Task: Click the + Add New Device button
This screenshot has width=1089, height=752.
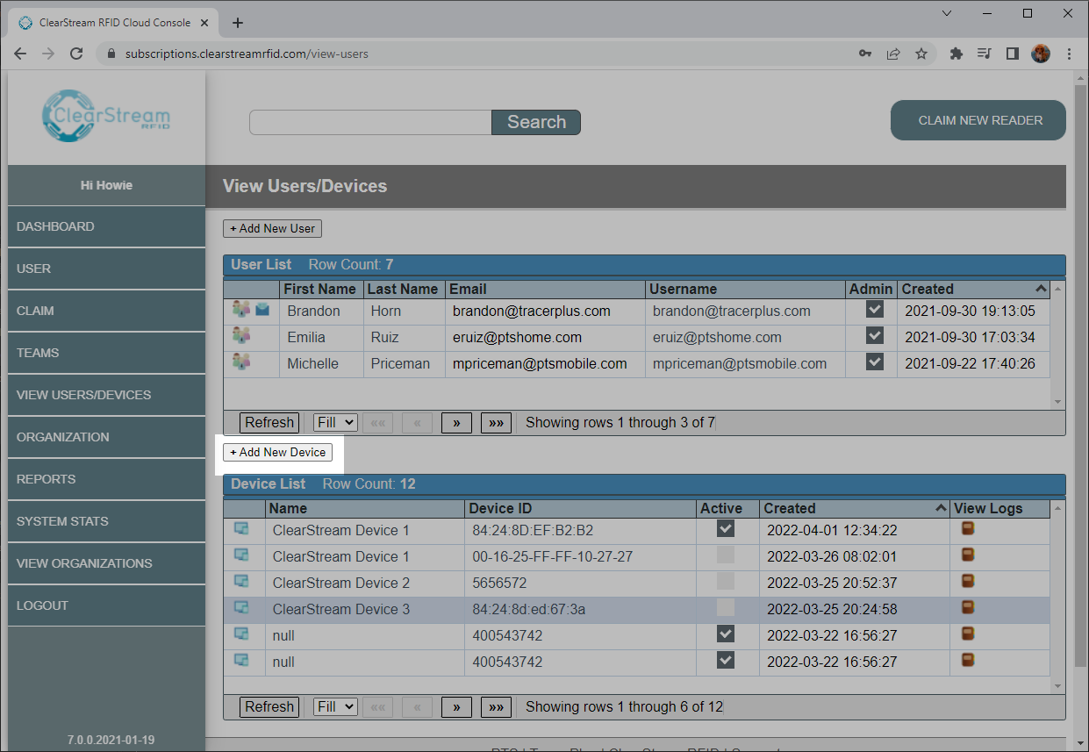Action: pos(277,452)
